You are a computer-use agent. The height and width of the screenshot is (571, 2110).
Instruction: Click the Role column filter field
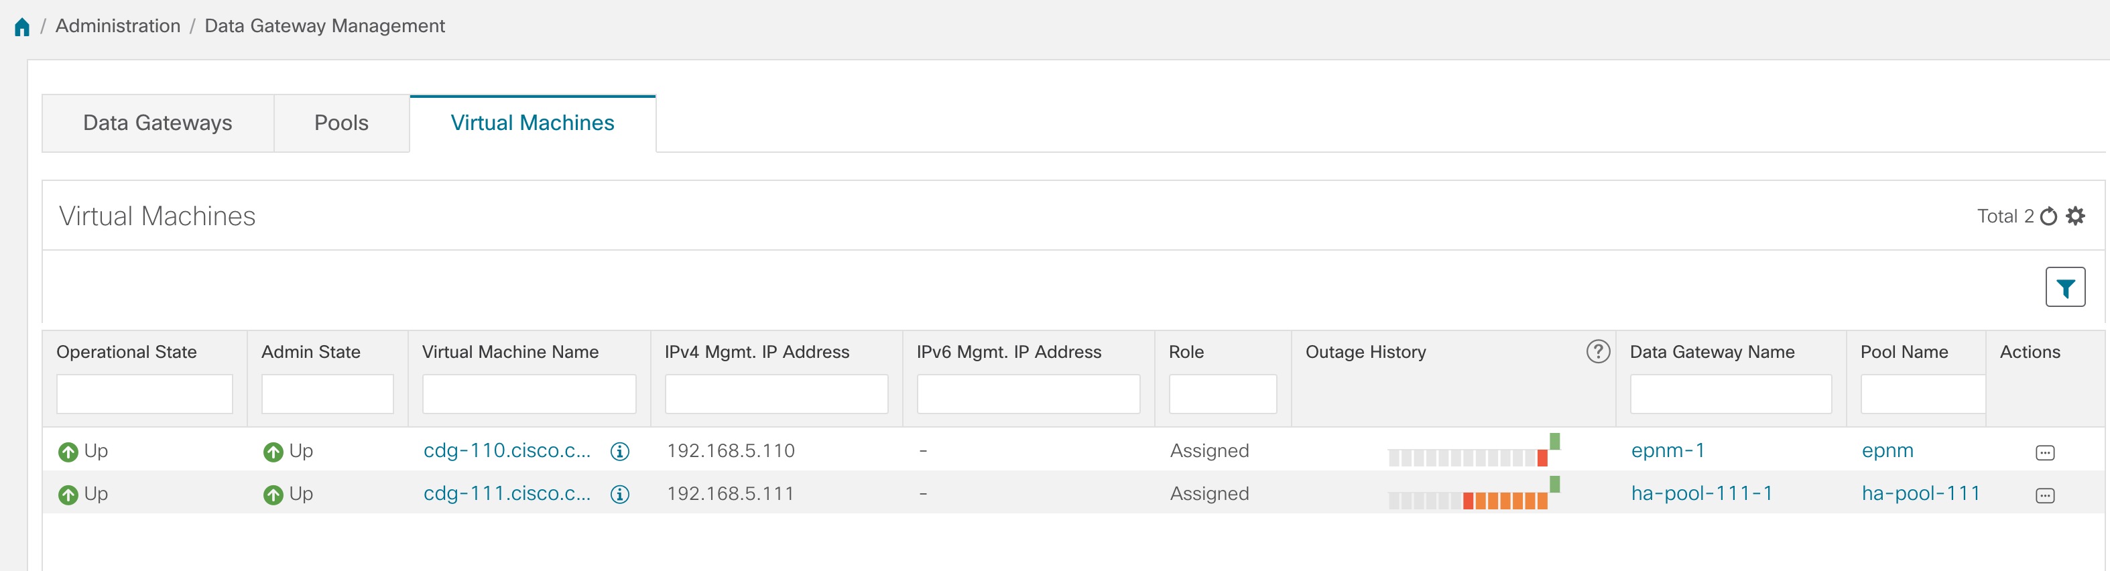1222,394
